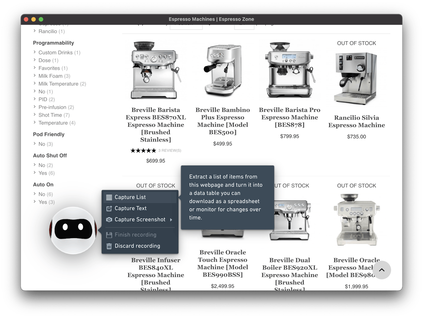Image resolution: width=423 pixels, height=318 pixels.
Task: Expand chevron beside Temperature filter
Action: pos(35,122)
